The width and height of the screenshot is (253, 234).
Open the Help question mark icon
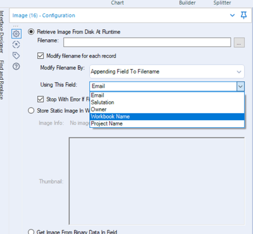[16, 66]
